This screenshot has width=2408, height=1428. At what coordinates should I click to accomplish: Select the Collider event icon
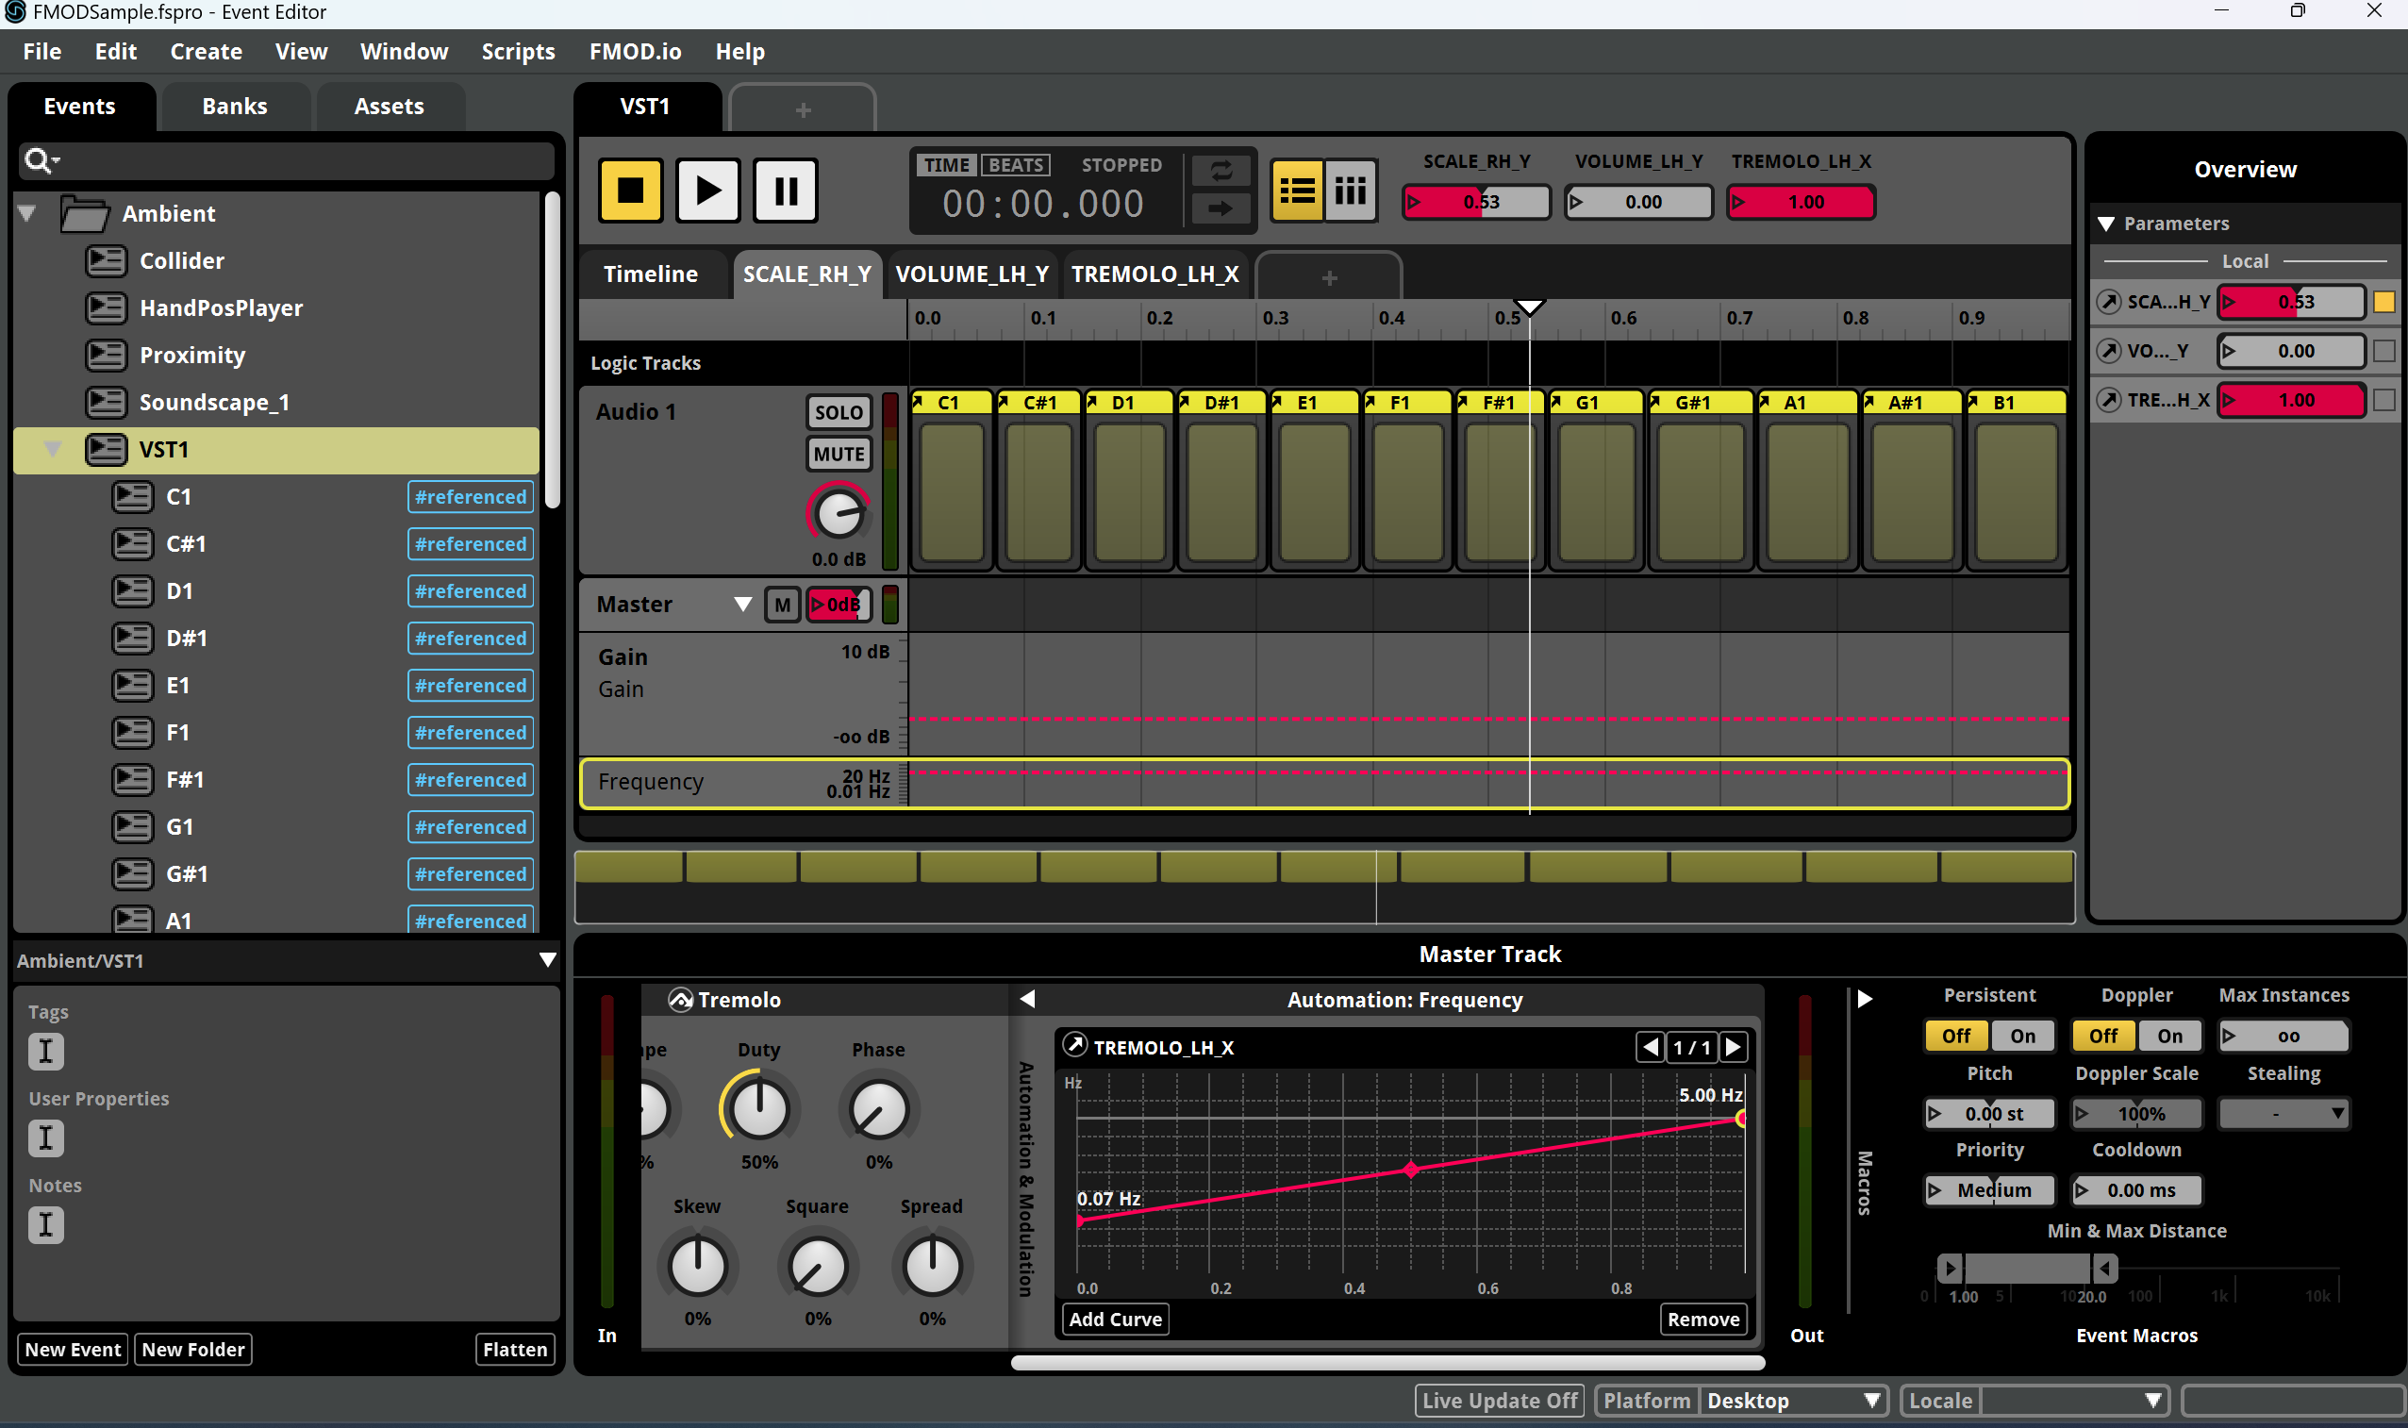tap(106, 260)
